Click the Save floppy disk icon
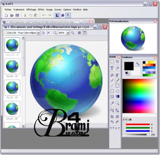The height and width of the screenshot is (155, 160). (x=17, y=15)
